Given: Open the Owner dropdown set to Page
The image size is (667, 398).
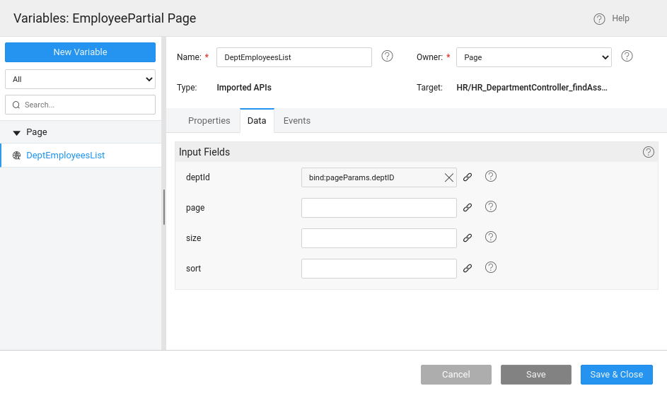Looking at the screenshot, I should 533,57.
